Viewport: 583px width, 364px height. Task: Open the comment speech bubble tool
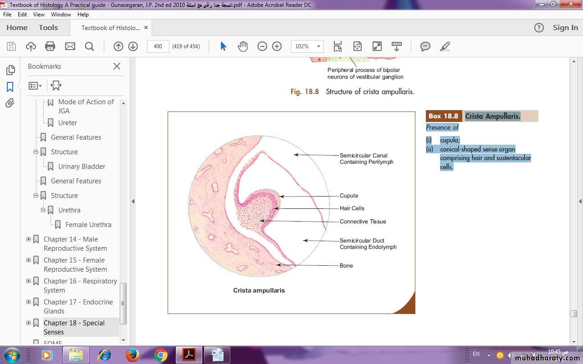[x=425, y=46]
